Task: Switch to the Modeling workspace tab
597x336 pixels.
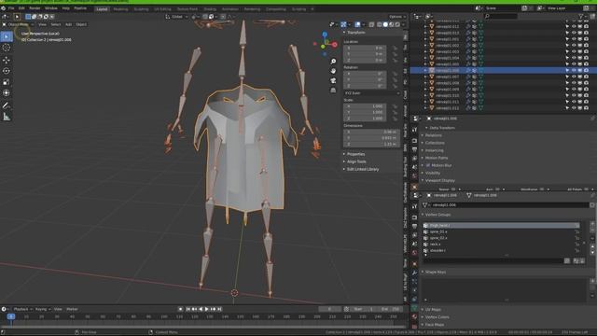Action: (120, 9)
